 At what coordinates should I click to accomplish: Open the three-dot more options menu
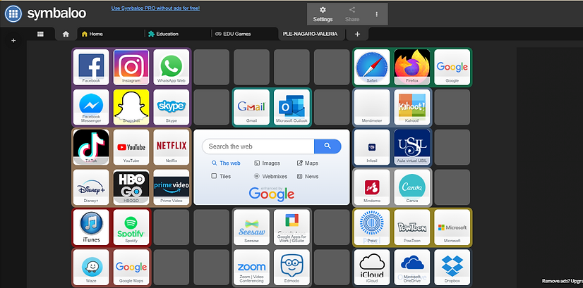[377, 14]
